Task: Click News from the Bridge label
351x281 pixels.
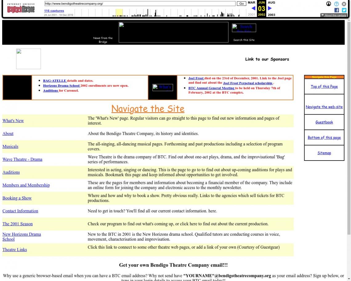Action: point(103,40)
